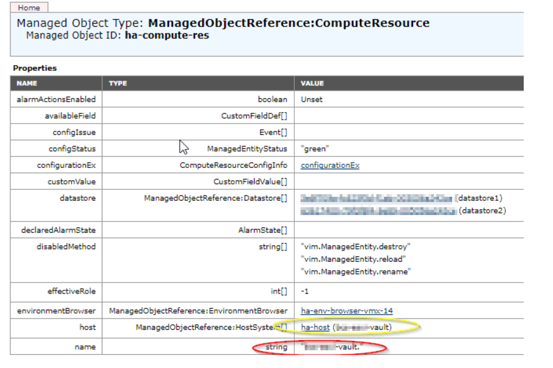
Task: Select the vim.ManagedEntity.destroy value
Action: [356, 246]
